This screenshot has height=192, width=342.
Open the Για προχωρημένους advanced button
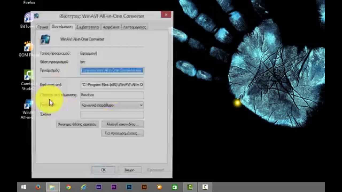(x=122, y=133)
